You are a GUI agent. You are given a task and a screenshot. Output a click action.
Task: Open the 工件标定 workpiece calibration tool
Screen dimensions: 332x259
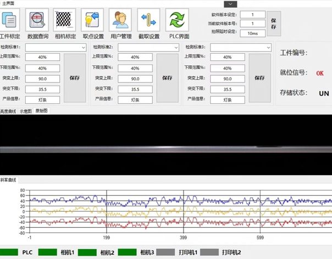click(10, 21)
